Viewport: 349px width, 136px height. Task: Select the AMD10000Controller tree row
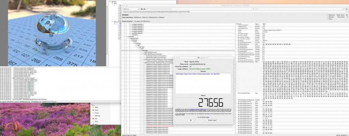tap(150, 52)
